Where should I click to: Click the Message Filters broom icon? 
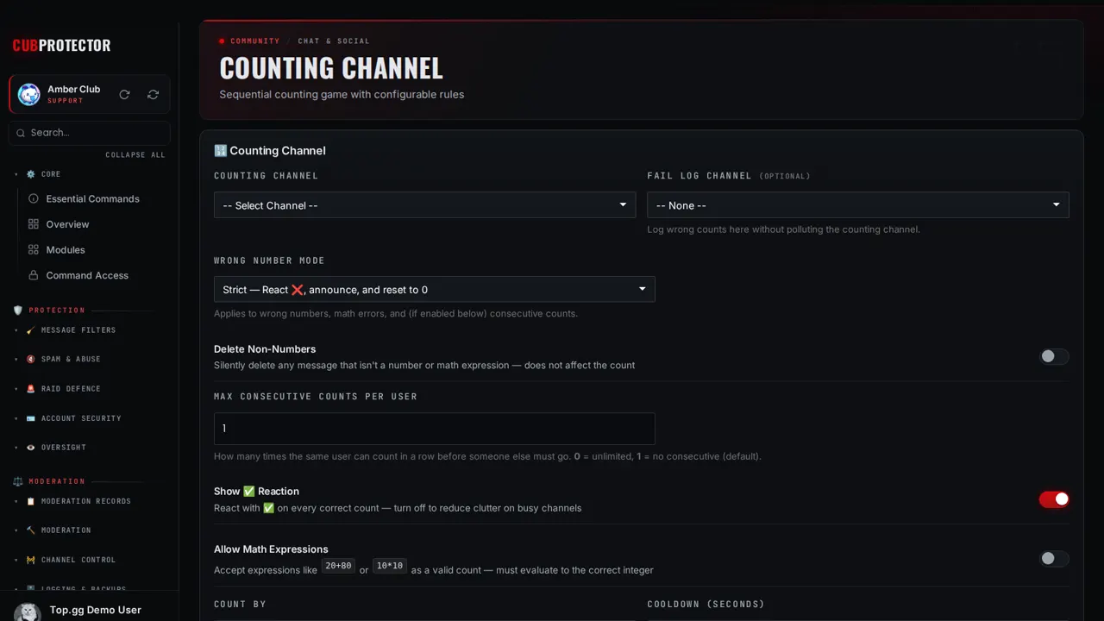click(x=31, y=330)
